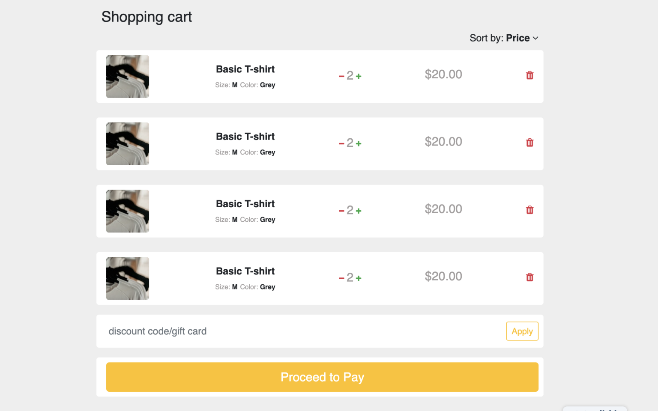
Task: Click the price label on the first item
Action: (x=443, y=74)
